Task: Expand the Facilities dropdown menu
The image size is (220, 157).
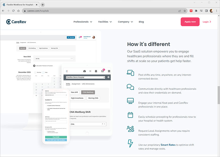Action: coord(105,22)
